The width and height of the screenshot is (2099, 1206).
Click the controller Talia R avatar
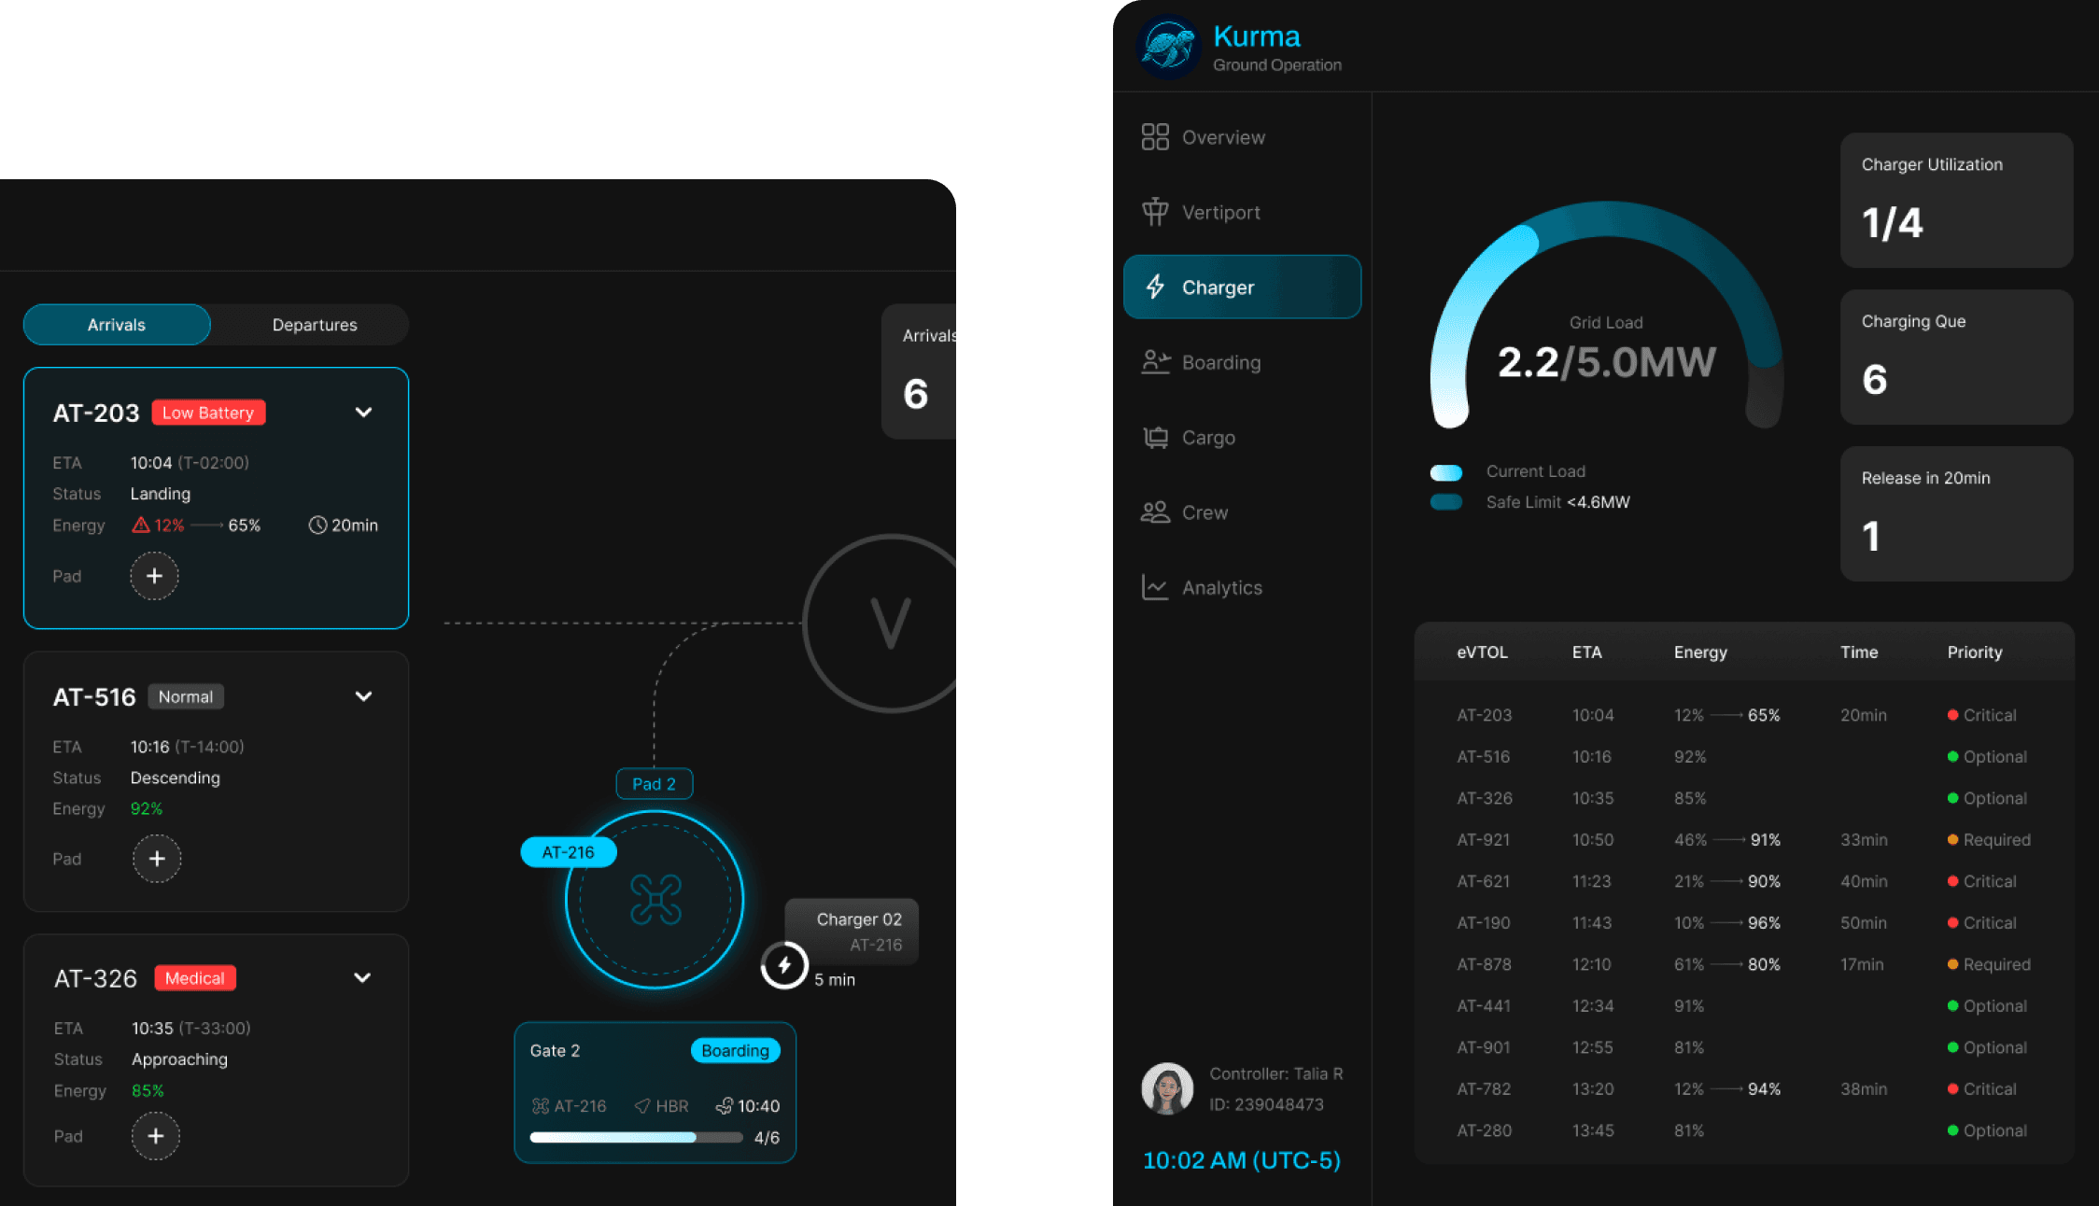tap(1167, 1088)
